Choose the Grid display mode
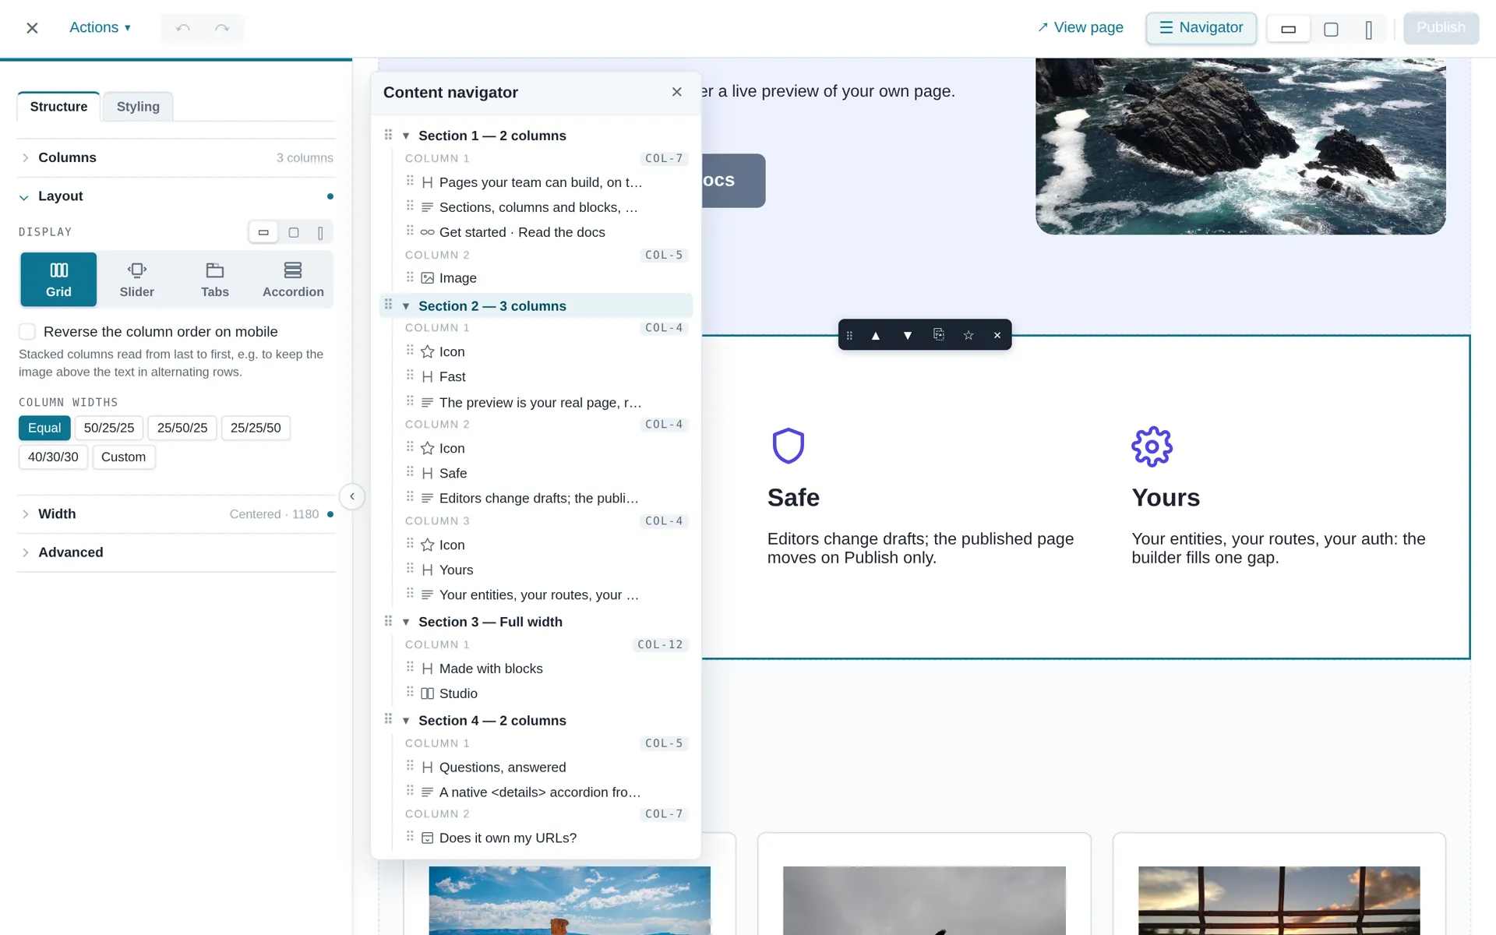The width and height of the screenshot is (1496, 935). point(58,280)
